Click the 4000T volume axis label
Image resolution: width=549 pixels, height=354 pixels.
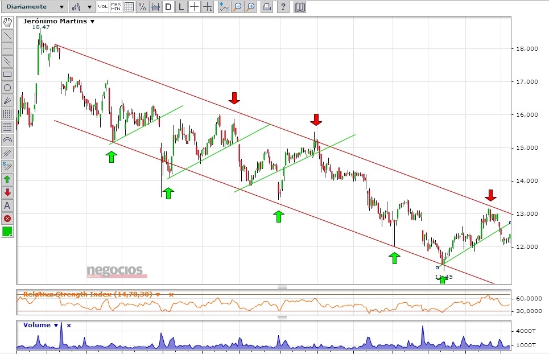pyautogui.click(x=526, y=331)
